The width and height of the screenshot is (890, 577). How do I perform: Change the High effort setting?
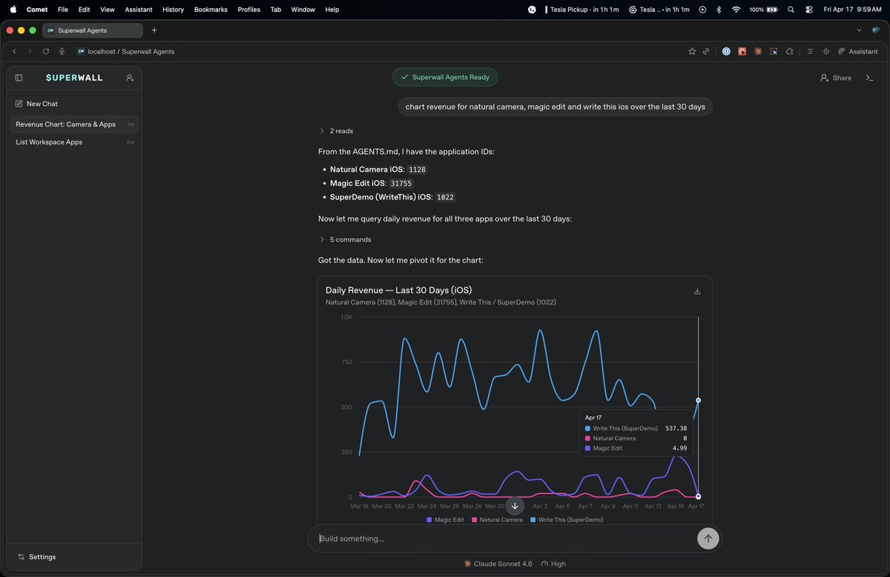tap(553, 564)
